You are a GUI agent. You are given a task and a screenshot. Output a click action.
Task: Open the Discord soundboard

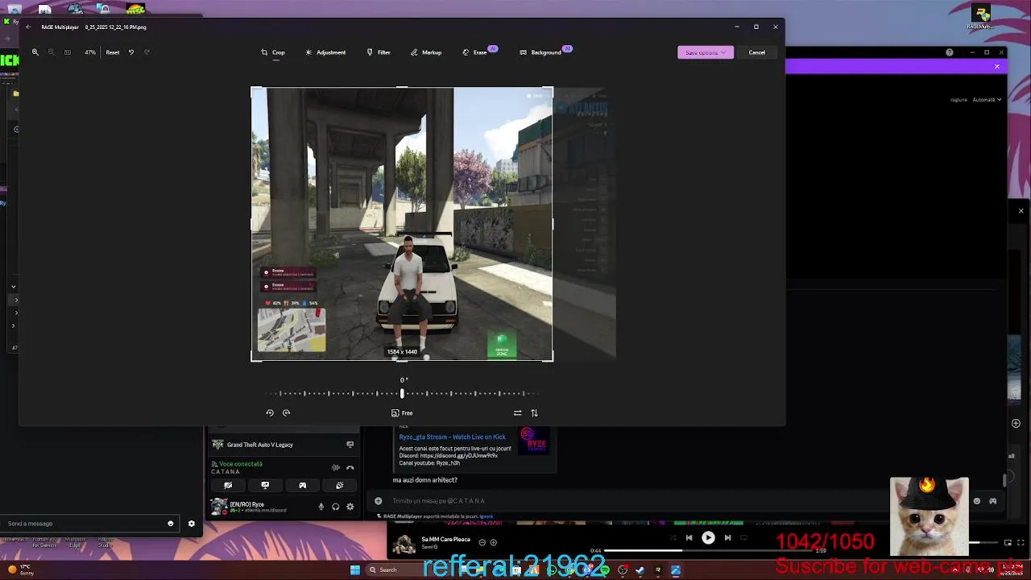coord(339,486)
